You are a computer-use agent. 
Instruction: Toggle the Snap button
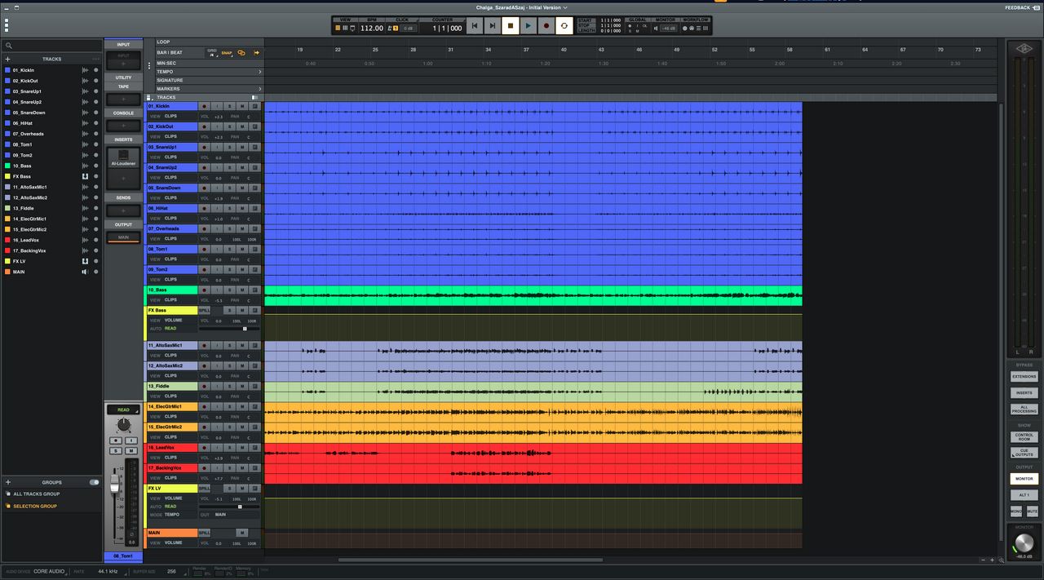[227, 53]
